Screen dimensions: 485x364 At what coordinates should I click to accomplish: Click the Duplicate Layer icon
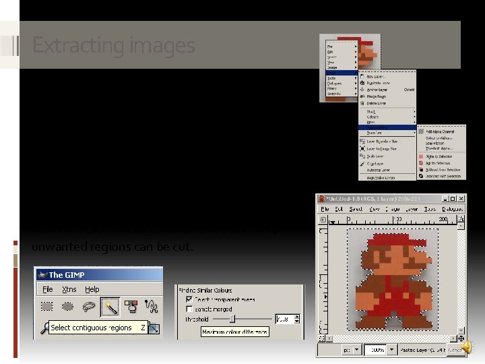[362, 83]
